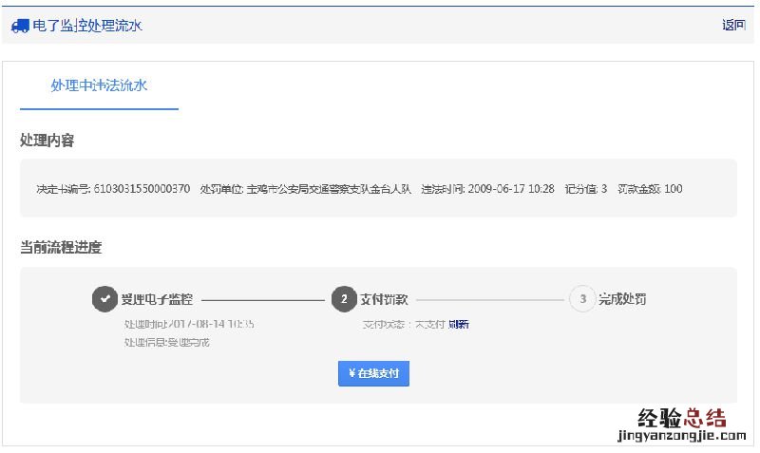Click the 电子监控处理流水 page title

point(87,26)
